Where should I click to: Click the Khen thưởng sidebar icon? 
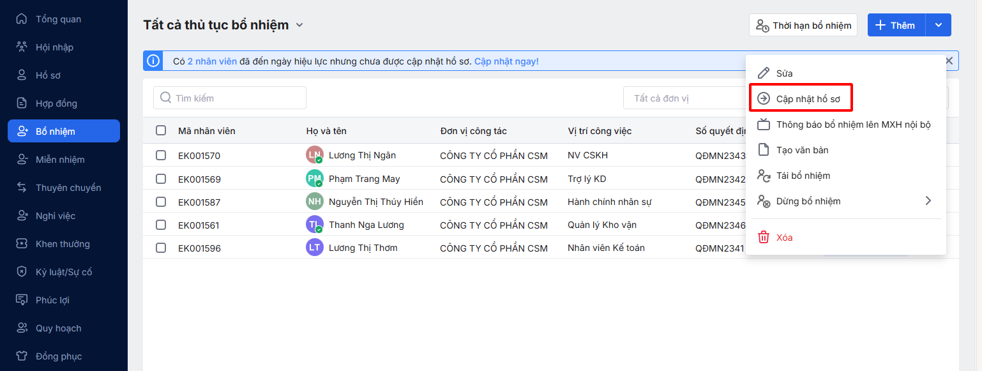[22, 244]
